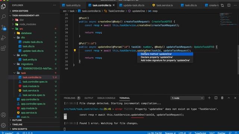Open task.module.ts file
239x134 pixels.
[x=31, y=86]
